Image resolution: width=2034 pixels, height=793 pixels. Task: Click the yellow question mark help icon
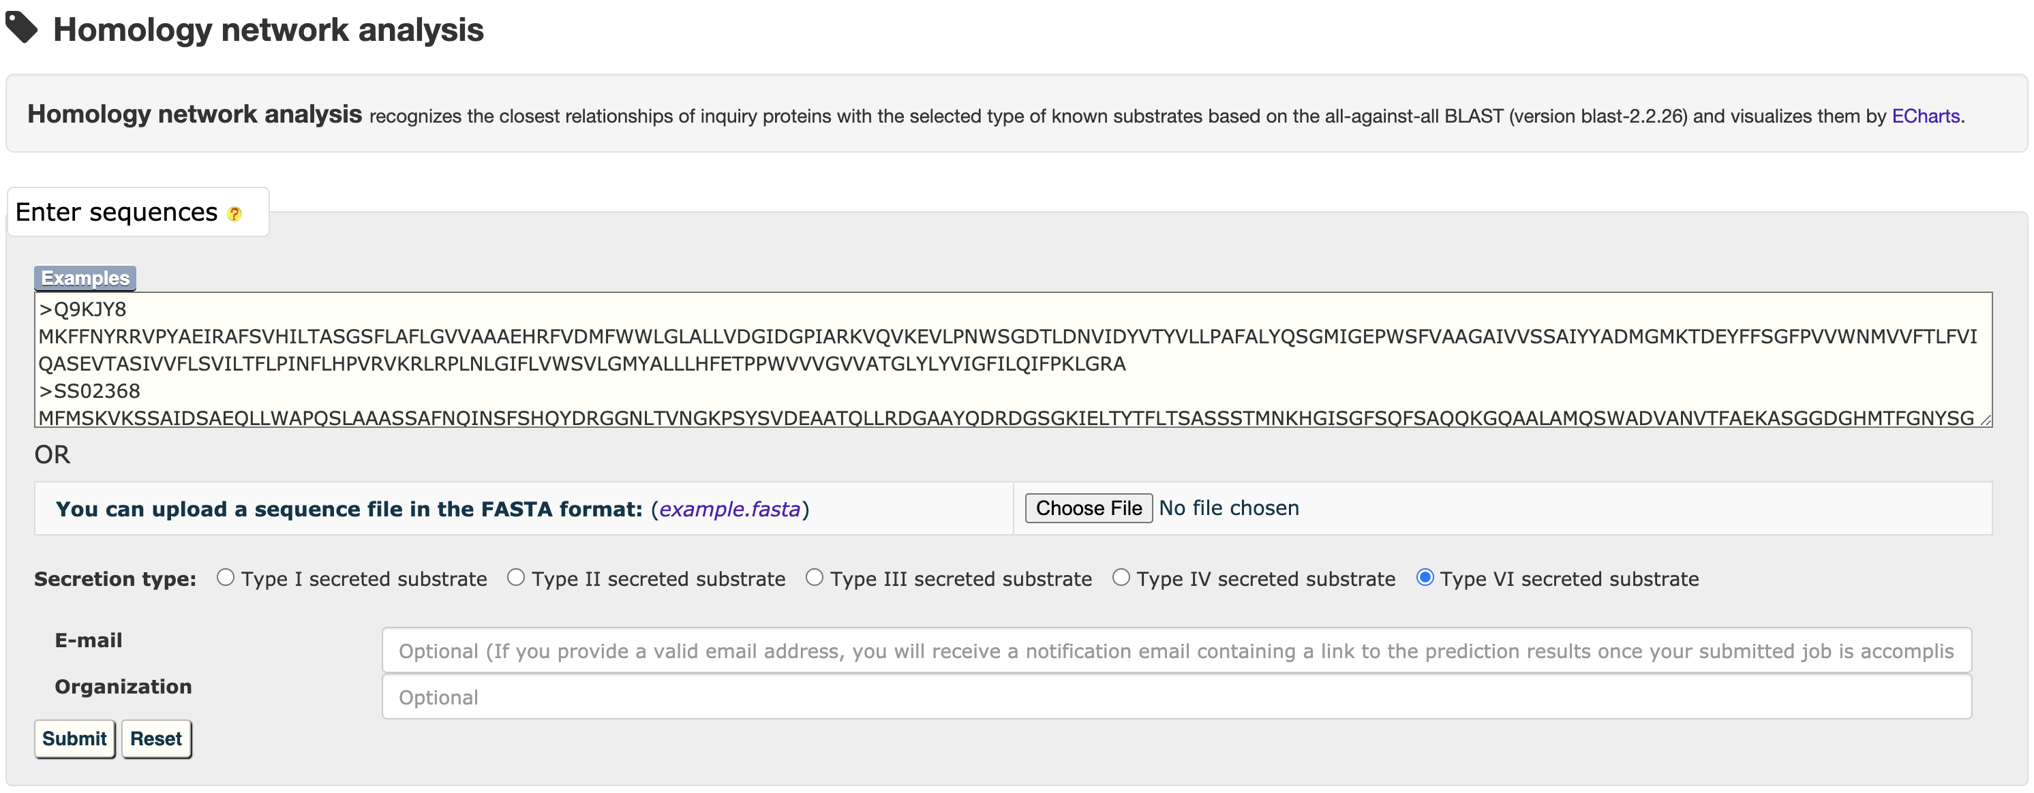234,214
